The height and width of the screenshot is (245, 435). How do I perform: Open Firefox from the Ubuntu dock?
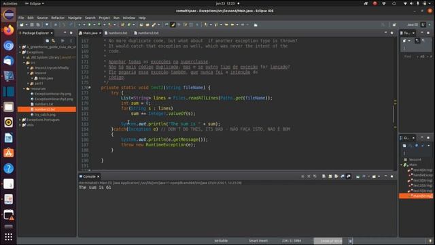[9, 30]
